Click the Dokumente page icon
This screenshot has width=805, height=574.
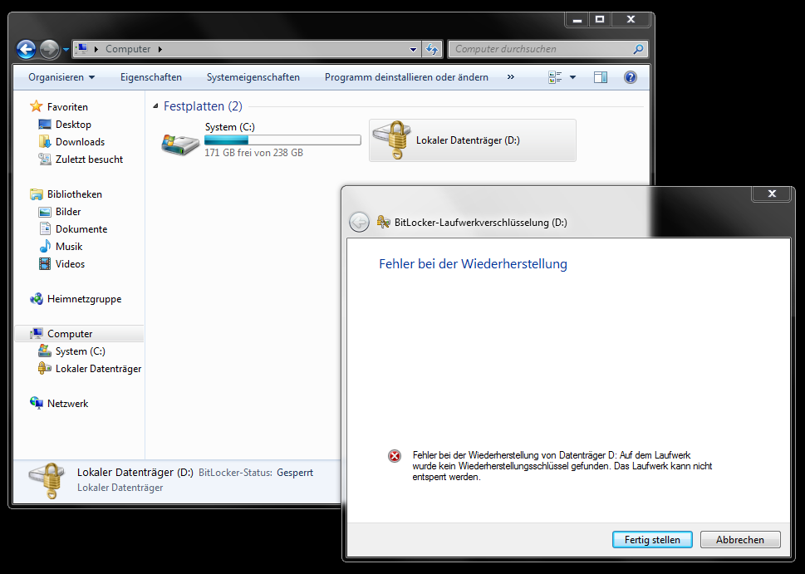[45, 228]
